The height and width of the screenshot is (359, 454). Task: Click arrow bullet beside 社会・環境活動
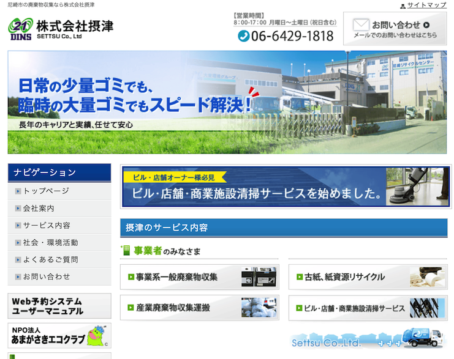18,243
